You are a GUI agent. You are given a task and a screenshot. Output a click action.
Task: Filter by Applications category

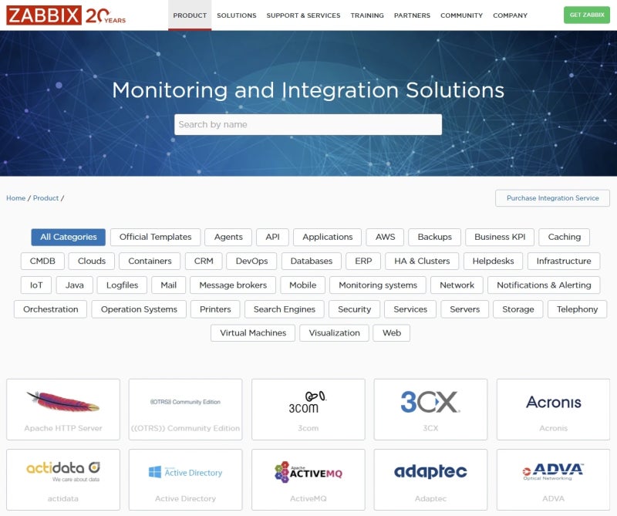[x=327, y=237]
